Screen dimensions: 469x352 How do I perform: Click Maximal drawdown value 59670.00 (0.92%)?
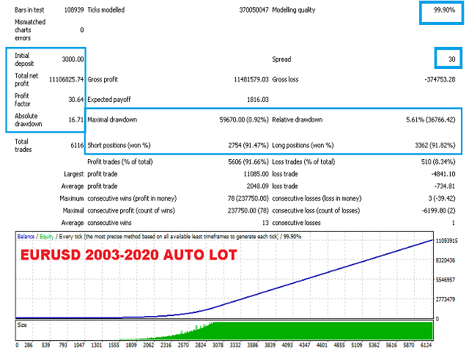244,120
